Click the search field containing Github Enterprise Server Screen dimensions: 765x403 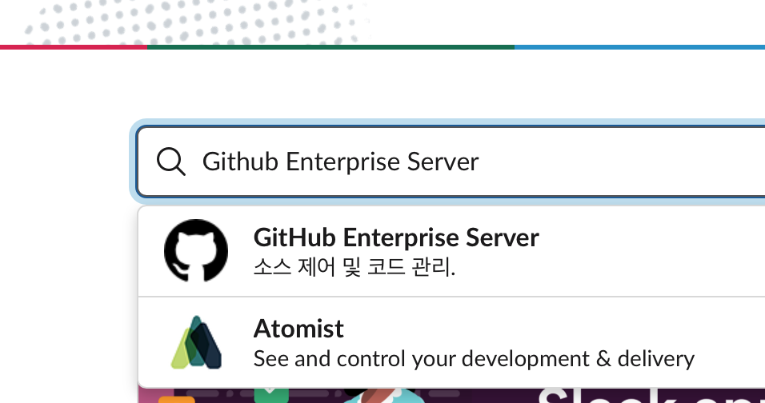451,162
